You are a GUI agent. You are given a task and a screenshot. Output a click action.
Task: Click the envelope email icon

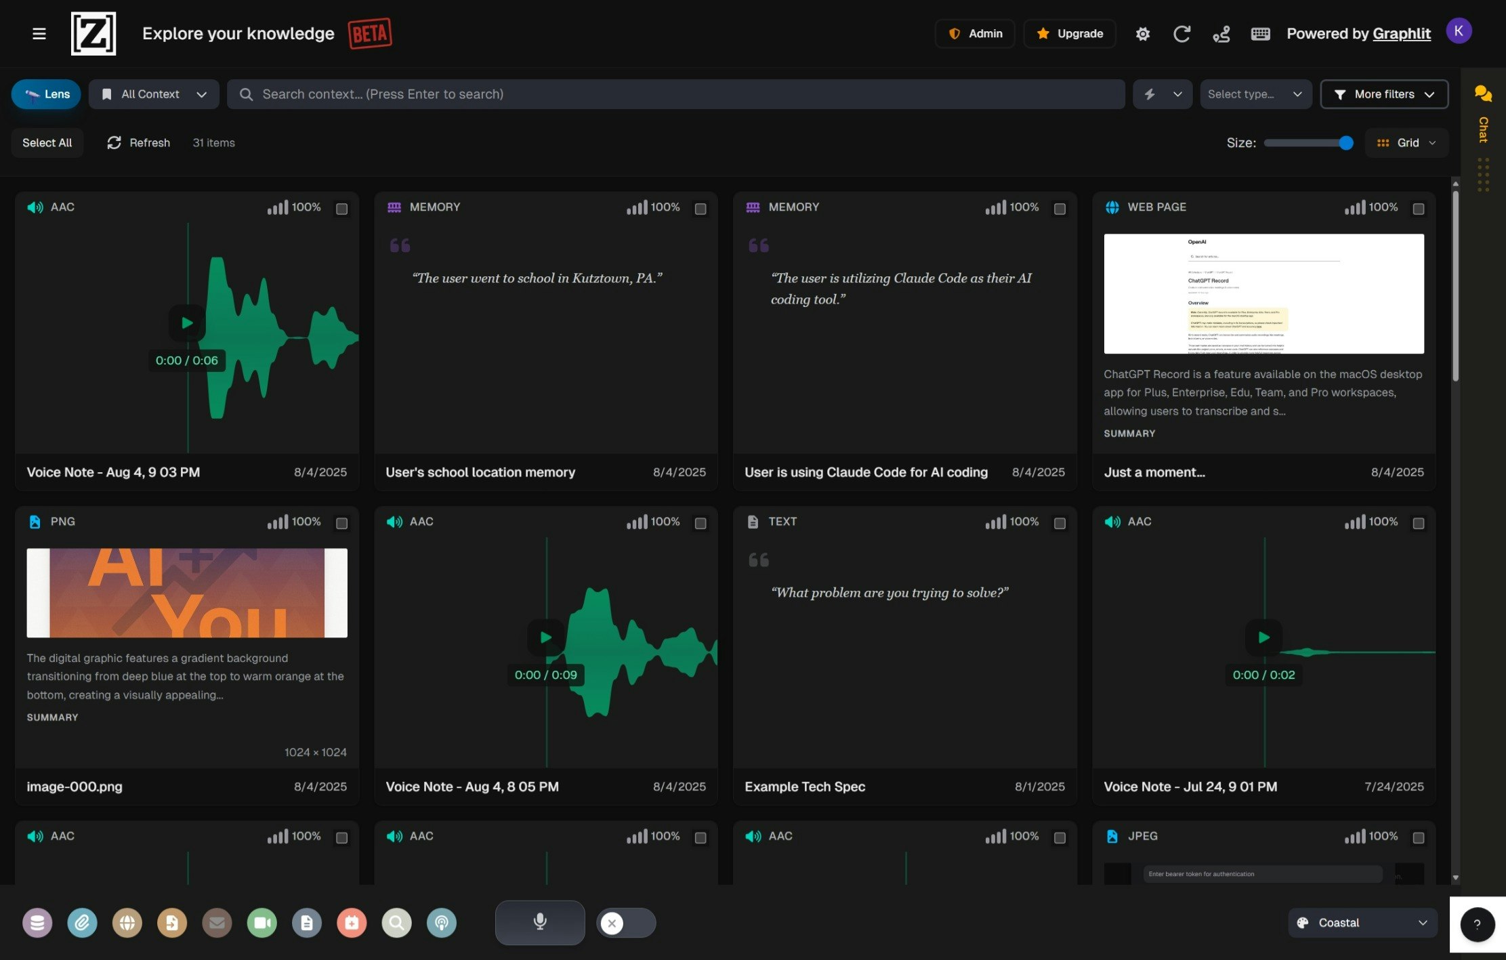pyautogui.click(x=217, y=923)
